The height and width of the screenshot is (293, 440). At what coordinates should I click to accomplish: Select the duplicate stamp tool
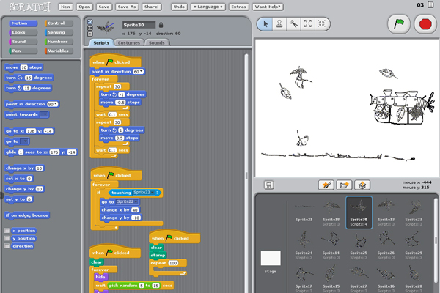(279, 24)
